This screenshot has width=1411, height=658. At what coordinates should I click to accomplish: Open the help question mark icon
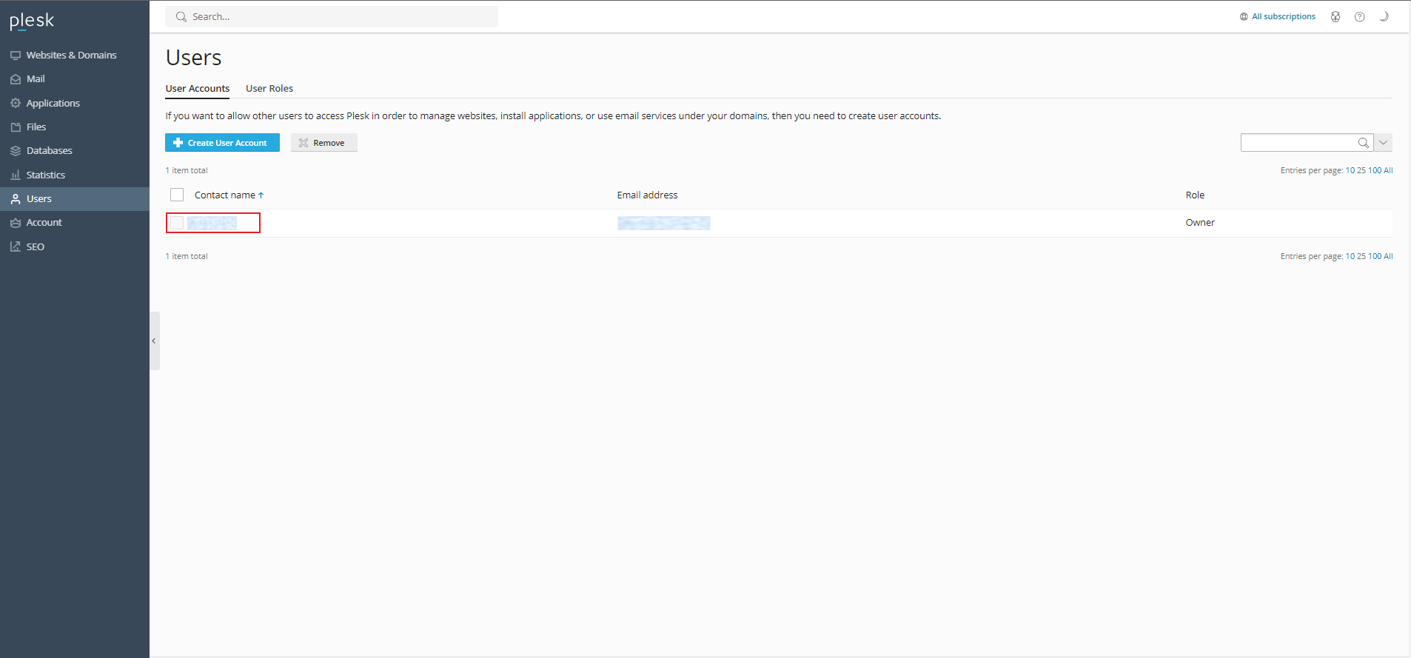pyautogui.click(x=1359, y=17)
